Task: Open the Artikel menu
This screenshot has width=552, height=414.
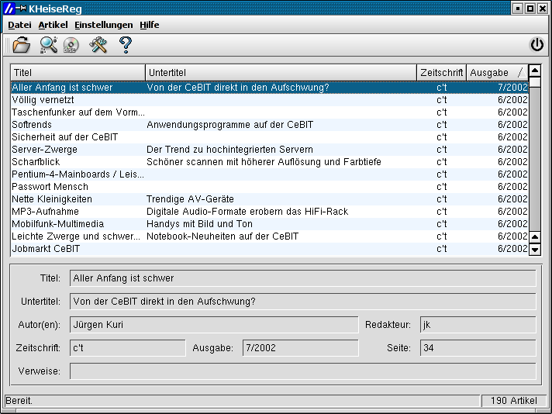Action: click(x=53, y=25)
